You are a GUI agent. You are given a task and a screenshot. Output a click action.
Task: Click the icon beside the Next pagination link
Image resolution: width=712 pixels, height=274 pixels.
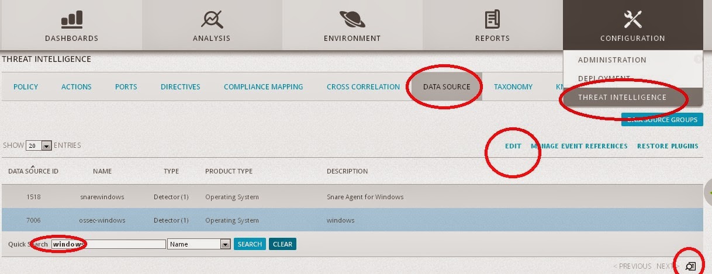pos(690,266)
